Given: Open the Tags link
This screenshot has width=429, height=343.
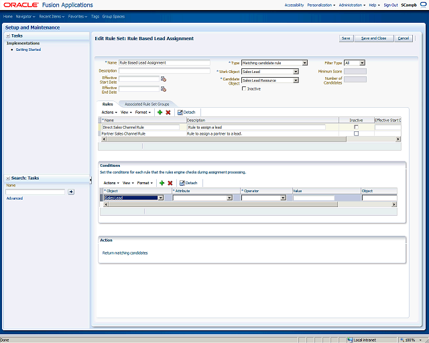Looking at the screenshot, I should click(95, 16).
